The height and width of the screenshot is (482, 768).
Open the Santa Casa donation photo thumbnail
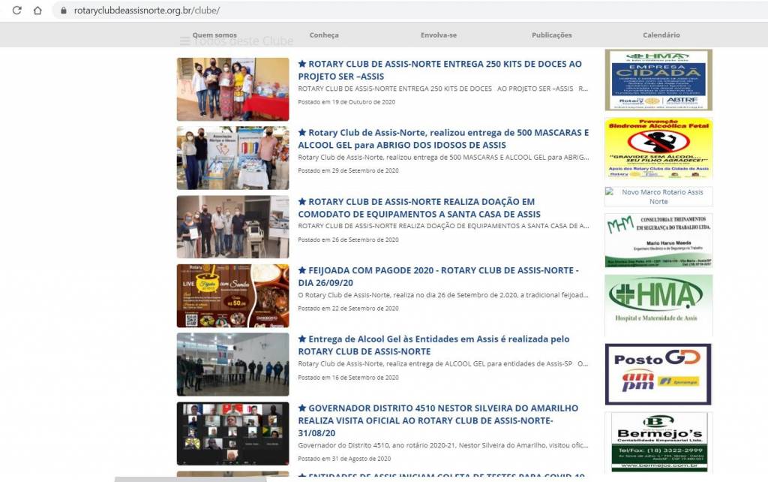pos(232,227)
